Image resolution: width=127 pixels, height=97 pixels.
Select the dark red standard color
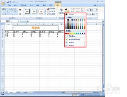66,34
